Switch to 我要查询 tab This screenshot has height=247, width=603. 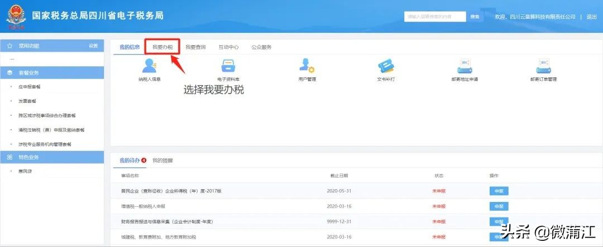(195, 47)
